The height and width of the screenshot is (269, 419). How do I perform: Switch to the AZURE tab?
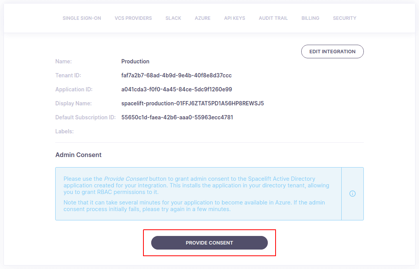click(x=203, y=18)
